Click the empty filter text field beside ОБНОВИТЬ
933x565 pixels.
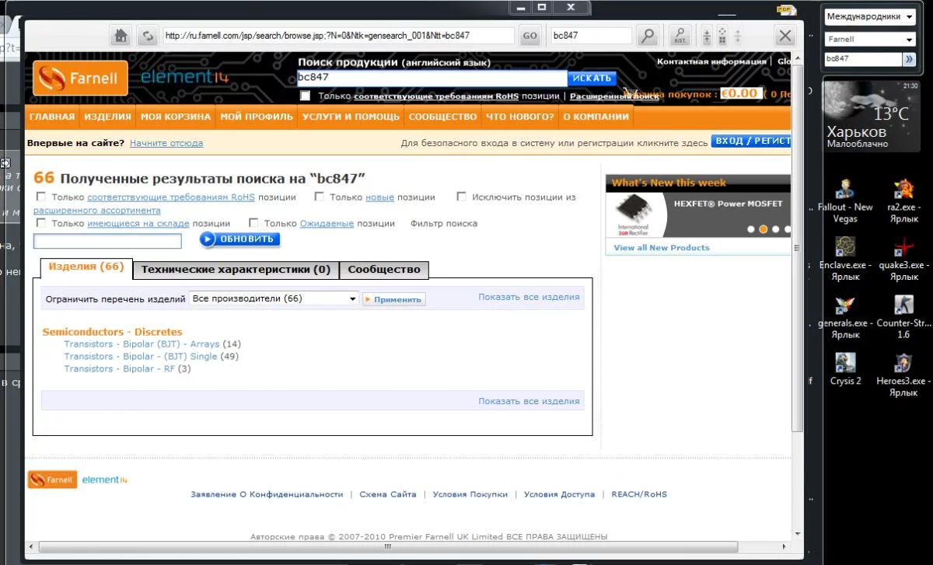(x=107, y=241)
